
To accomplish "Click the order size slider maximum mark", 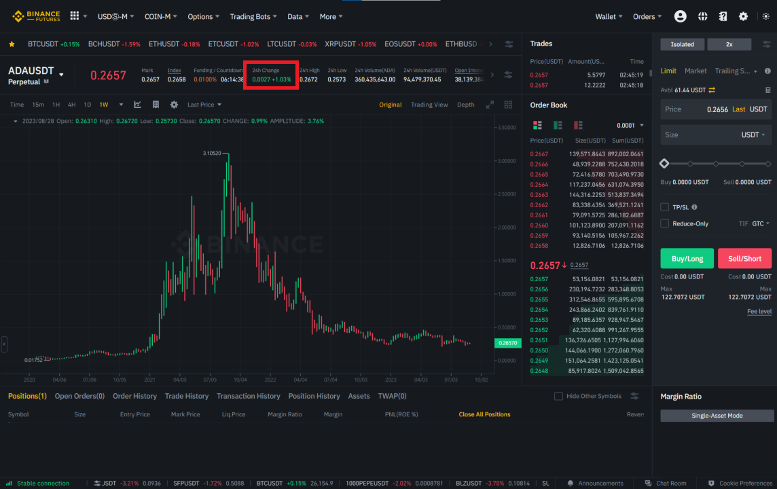I will click(x=767, y=164).
